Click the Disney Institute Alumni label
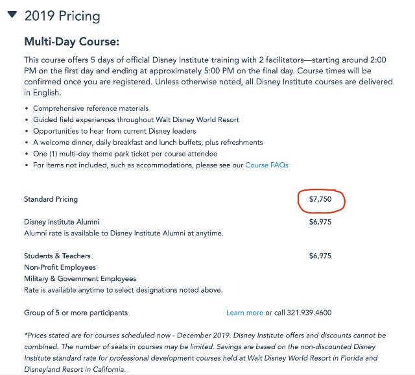Image resolution: width=415 pixels, height=375 pixels. pos(62,223)
